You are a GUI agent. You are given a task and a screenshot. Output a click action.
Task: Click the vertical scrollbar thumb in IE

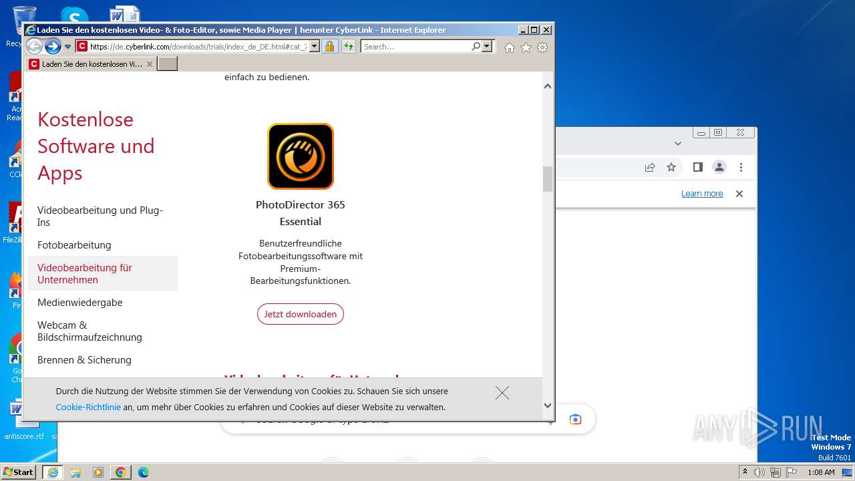pos(548,179)
